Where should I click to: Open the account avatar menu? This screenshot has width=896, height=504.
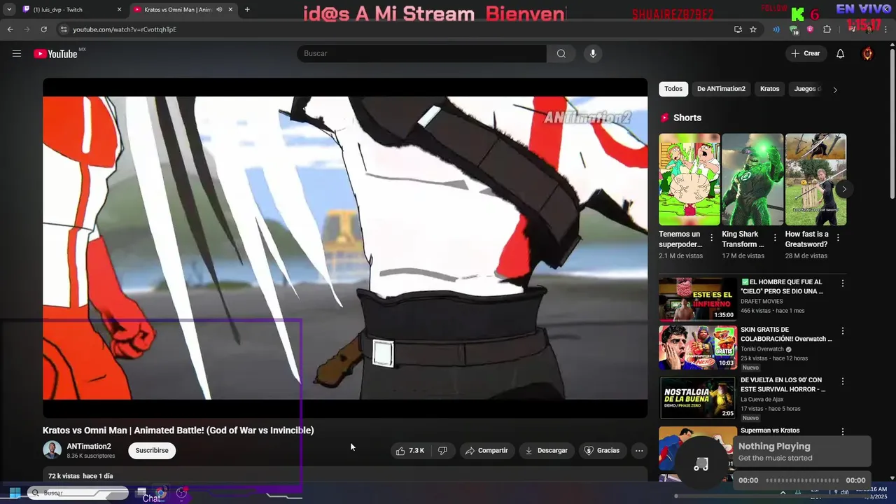pyautogui.click(x=868, y=54)
